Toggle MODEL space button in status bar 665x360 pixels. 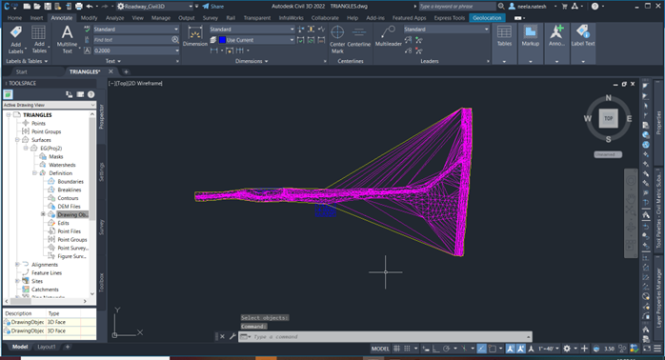(380, 349)
